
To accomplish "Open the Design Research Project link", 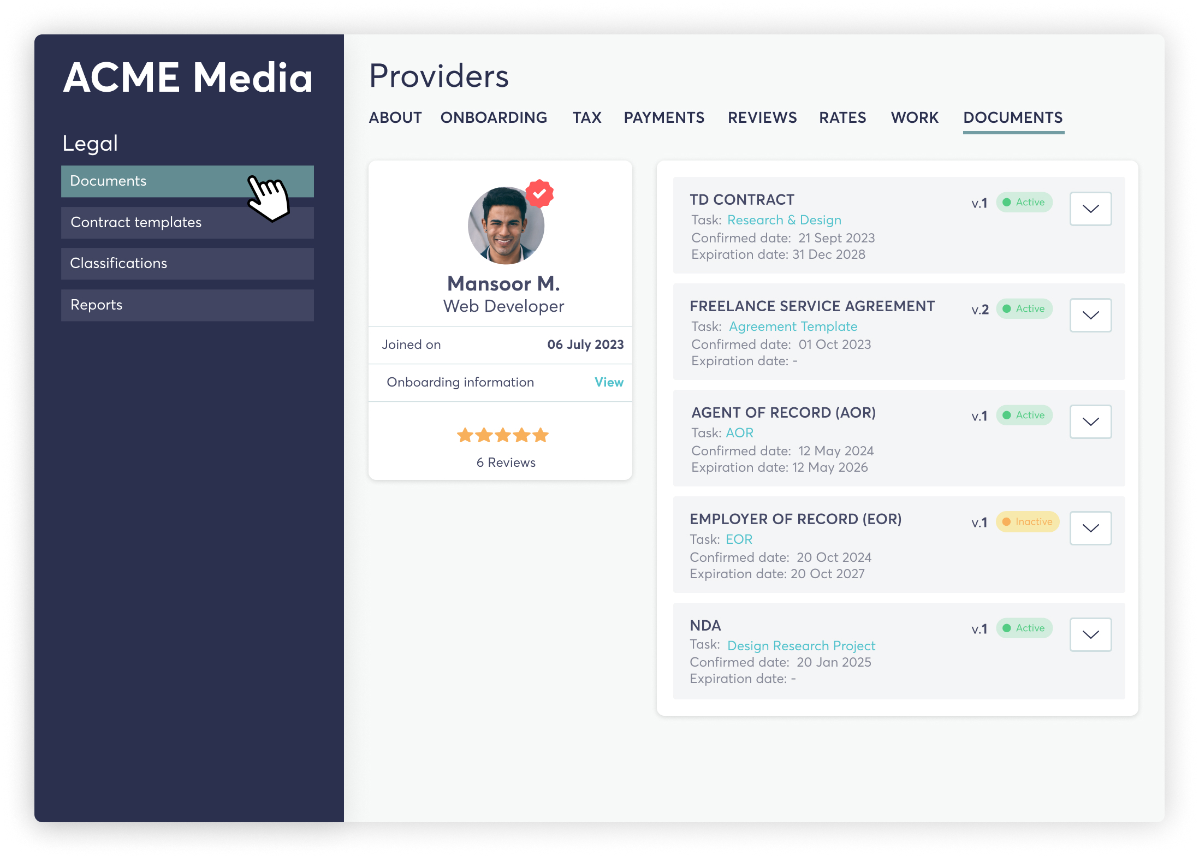I will pos(801,646).
